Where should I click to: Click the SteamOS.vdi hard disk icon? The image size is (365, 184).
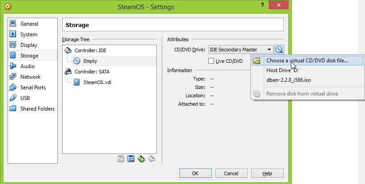76,82
